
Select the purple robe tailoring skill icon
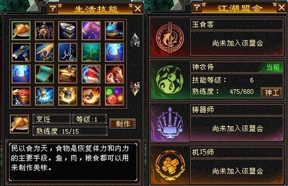(x=91, y=31)
